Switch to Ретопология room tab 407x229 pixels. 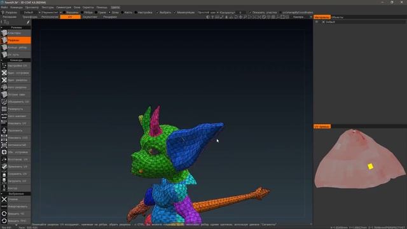tap(50, 17)
